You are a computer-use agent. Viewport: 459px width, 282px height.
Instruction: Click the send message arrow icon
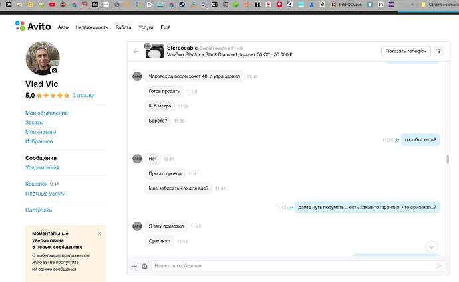pos(438,266)
